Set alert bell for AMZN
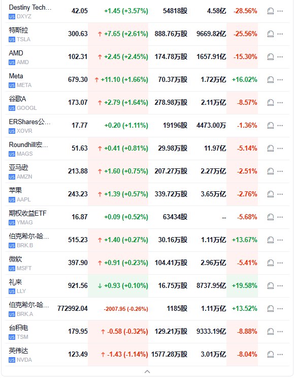 pos(271,171)
